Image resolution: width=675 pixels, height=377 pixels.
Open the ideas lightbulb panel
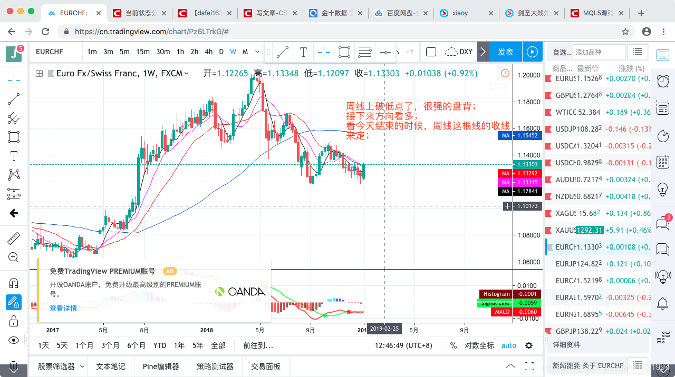663,188
